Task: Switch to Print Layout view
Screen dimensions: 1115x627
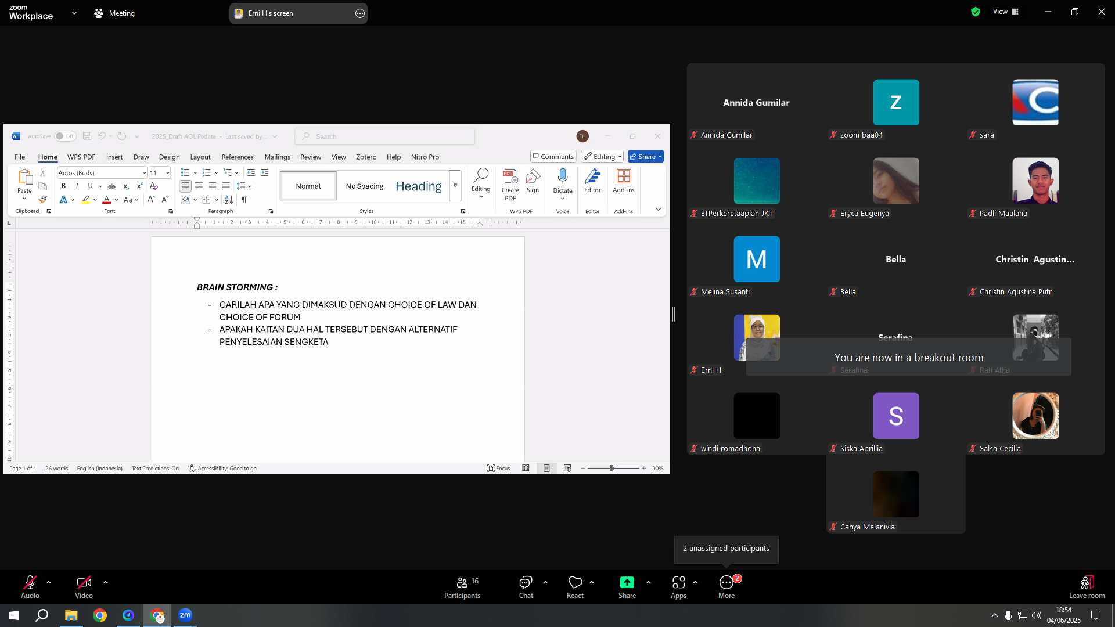Action: point(546,469)
